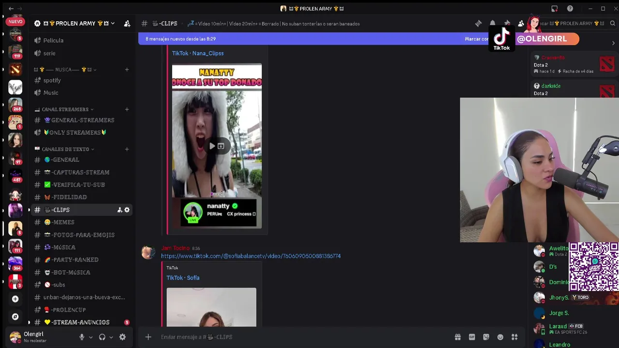The image size is (619, 348).
Task: Open the server with the 119 badge
Action: coord(15,52)
